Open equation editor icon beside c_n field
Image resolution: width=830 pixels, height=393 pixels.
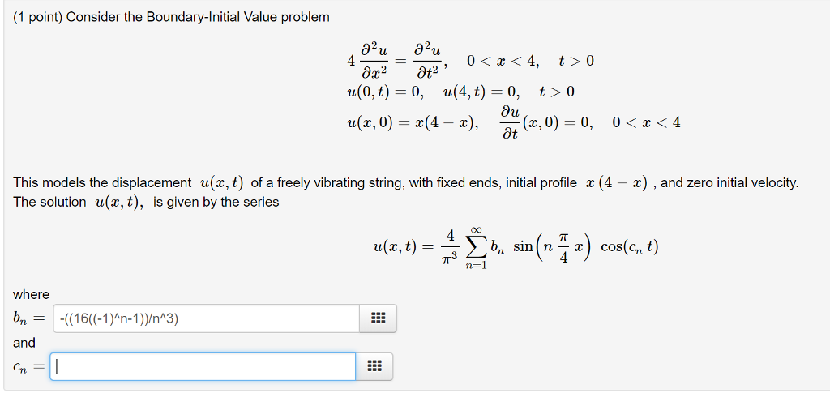click(x=374, y=366)
